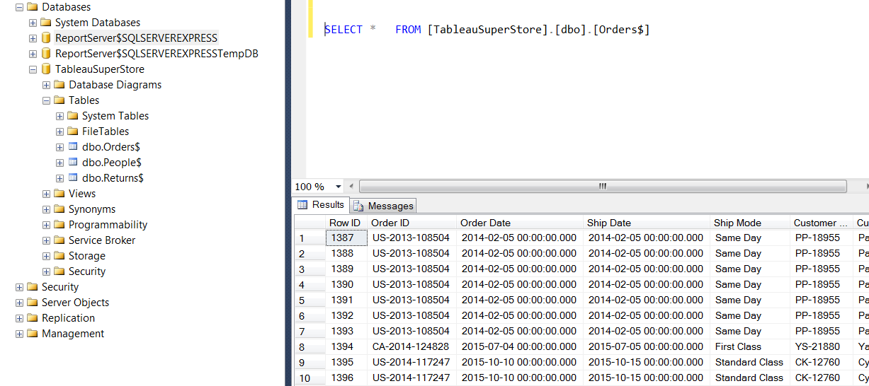Expand the System Databases node
This screenshot has height=386, width=869.
point(33,23)
